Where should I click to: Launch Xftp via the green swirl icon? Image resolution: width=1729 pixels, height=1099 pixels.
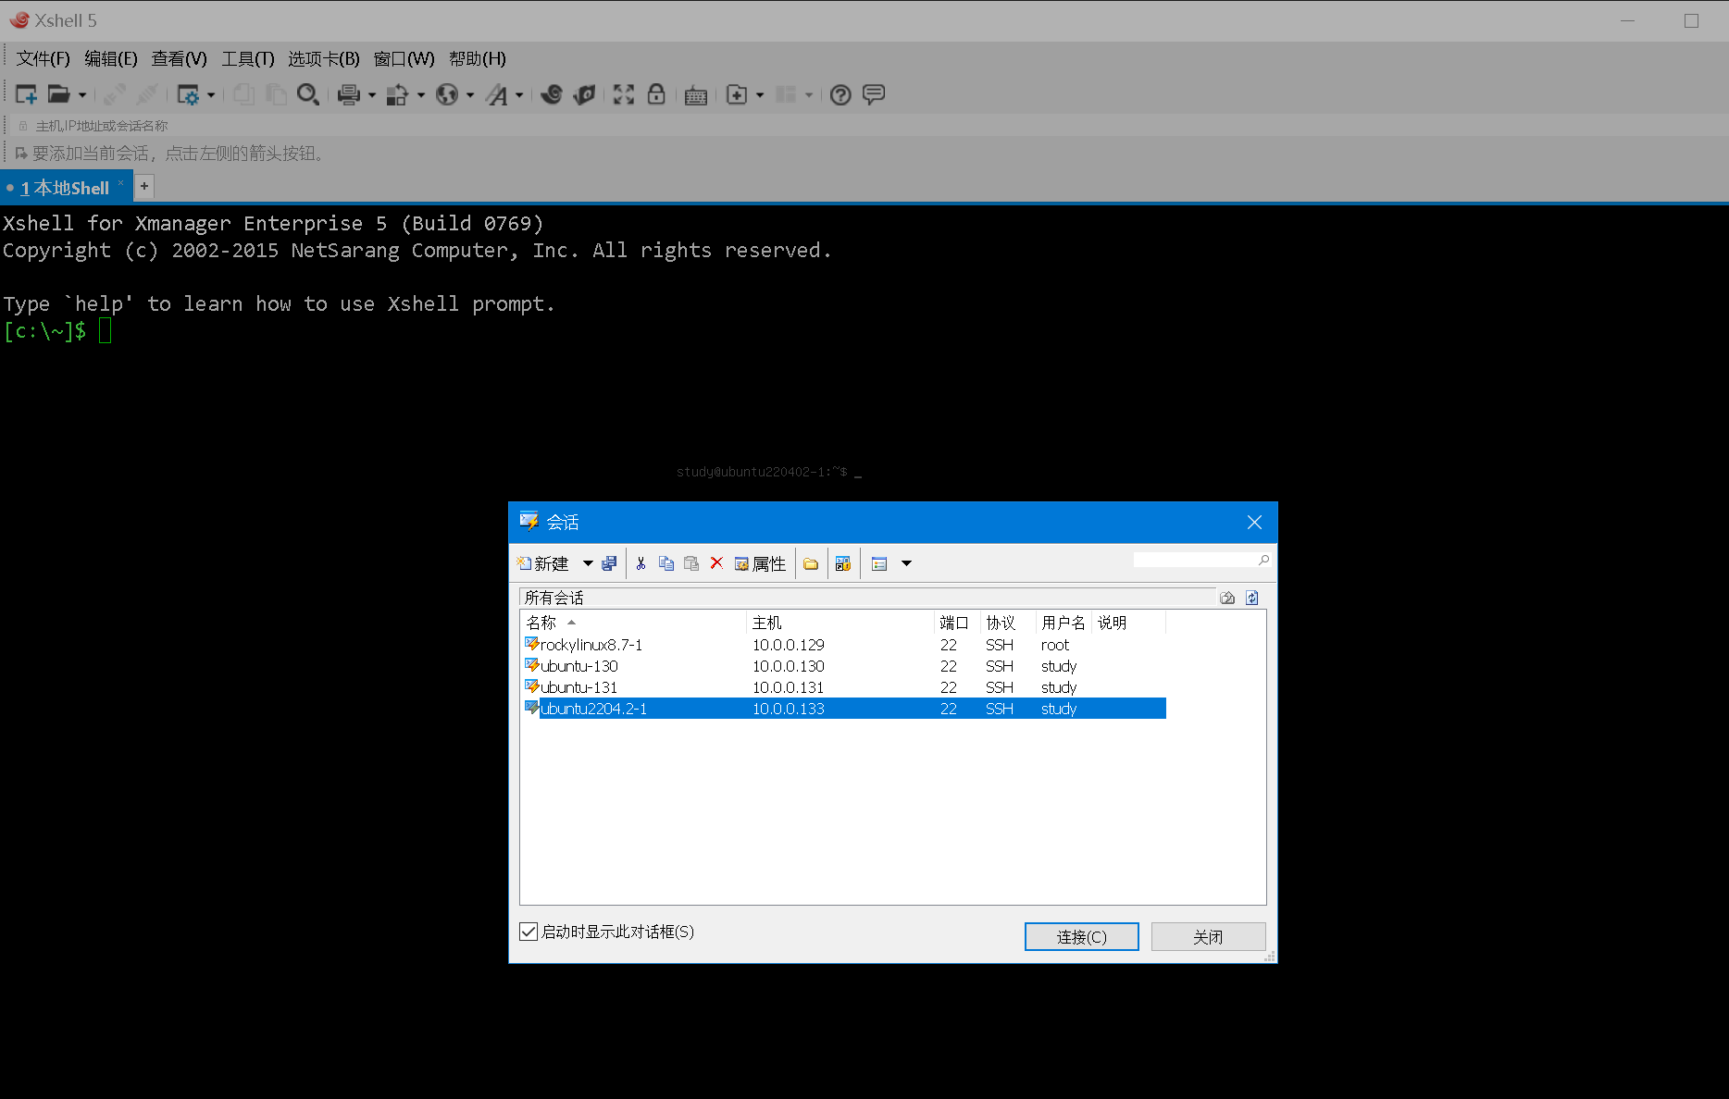(x=552, y=94)
